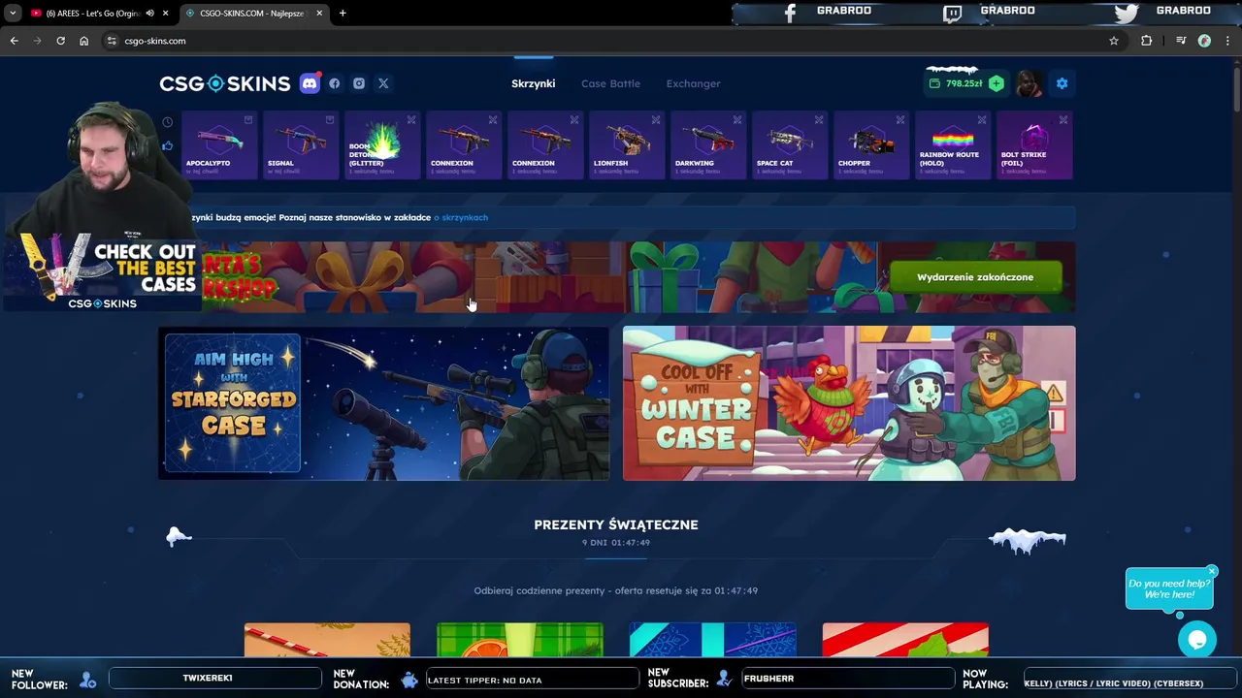Click the battle icon on Space Cat card
Viewport: 1242px width, 698px height.
(x=819, y=120)
